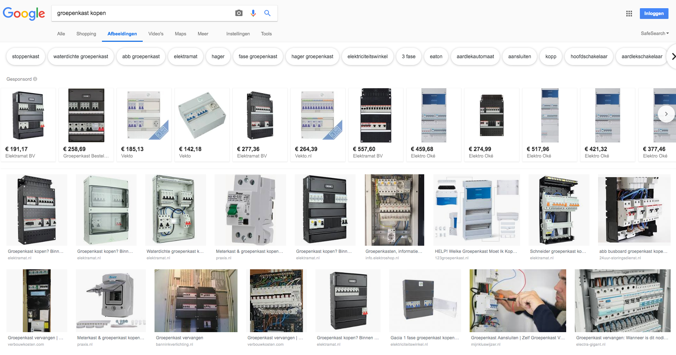Click the magnifying glass search button
Image resolution: width=676 pixels, height=355 pixels.
(x=267, y=13)
